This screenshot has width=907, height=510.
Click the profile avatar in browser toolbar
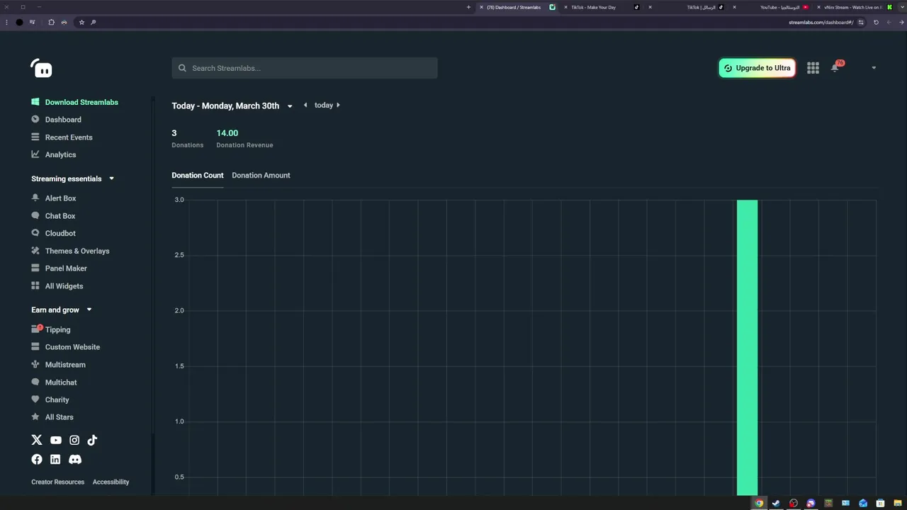click(x=19, y=22)
